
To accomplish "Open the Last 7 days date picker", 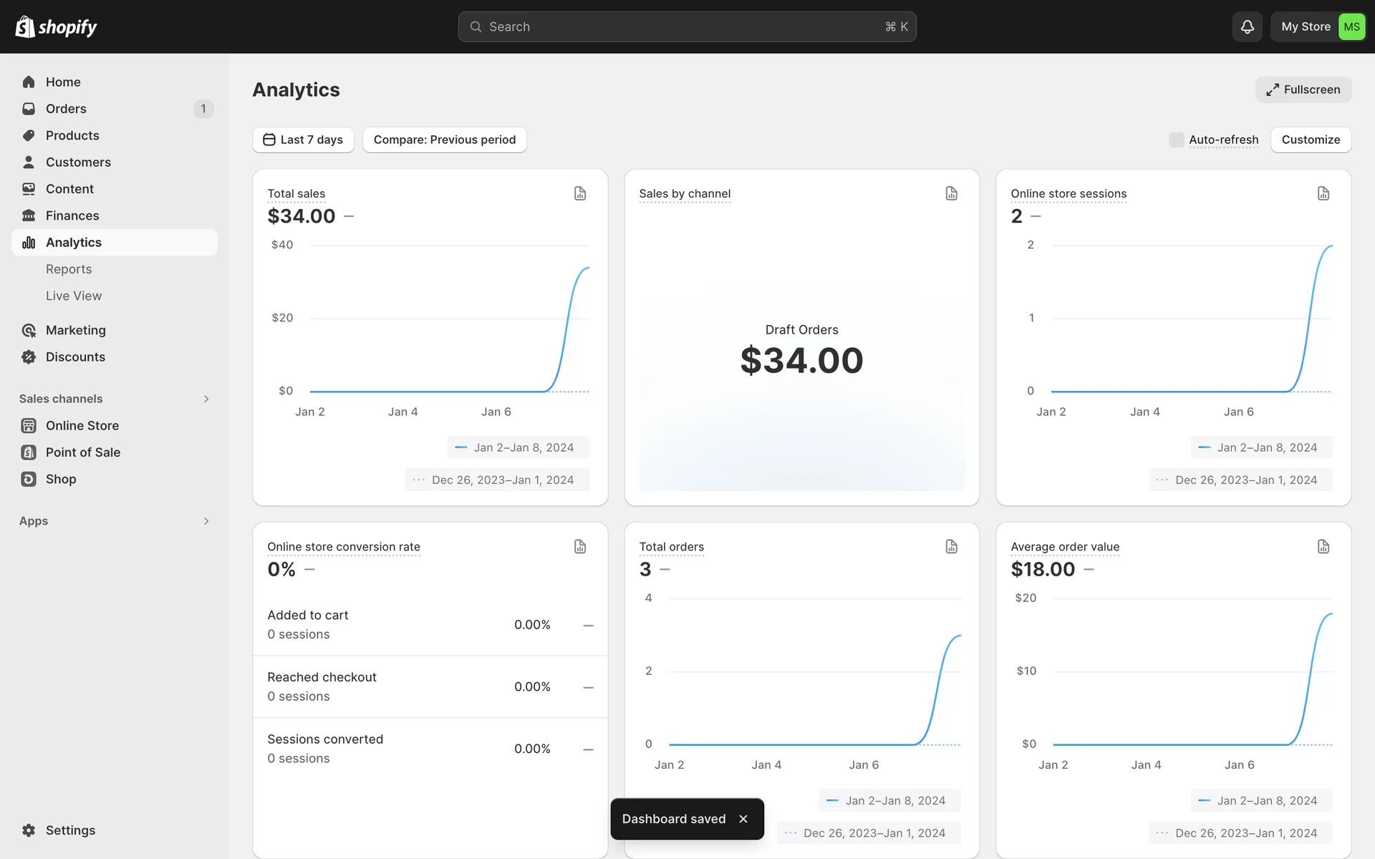I will click(303, 140).
